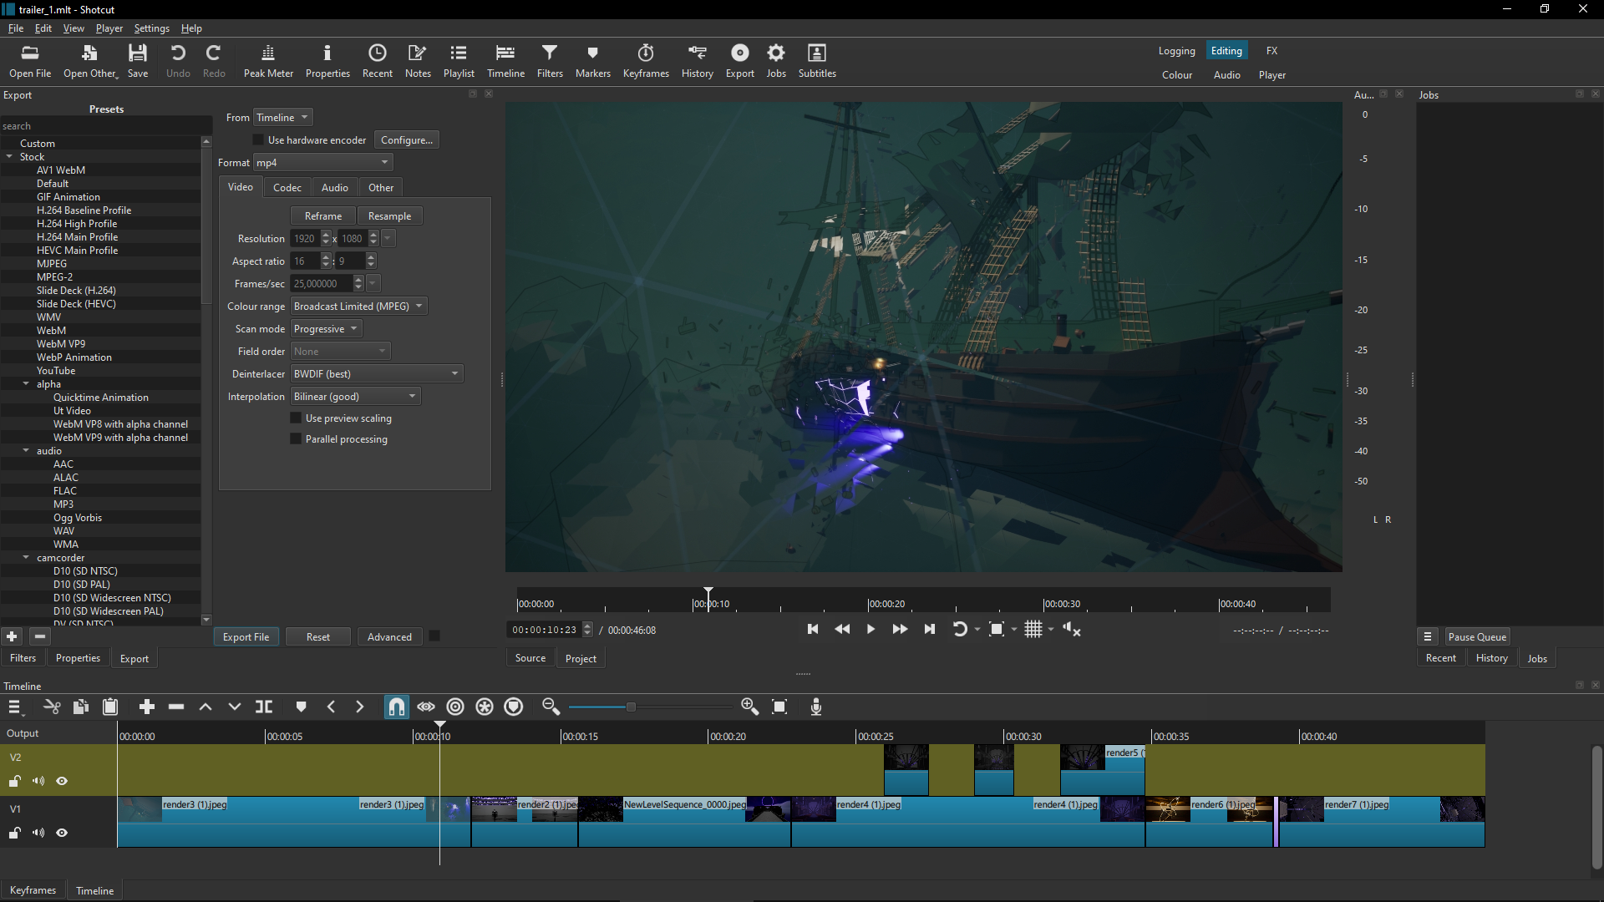Switch to the Codec tab
Screen dimensions: 1604x902
[287, 188]
